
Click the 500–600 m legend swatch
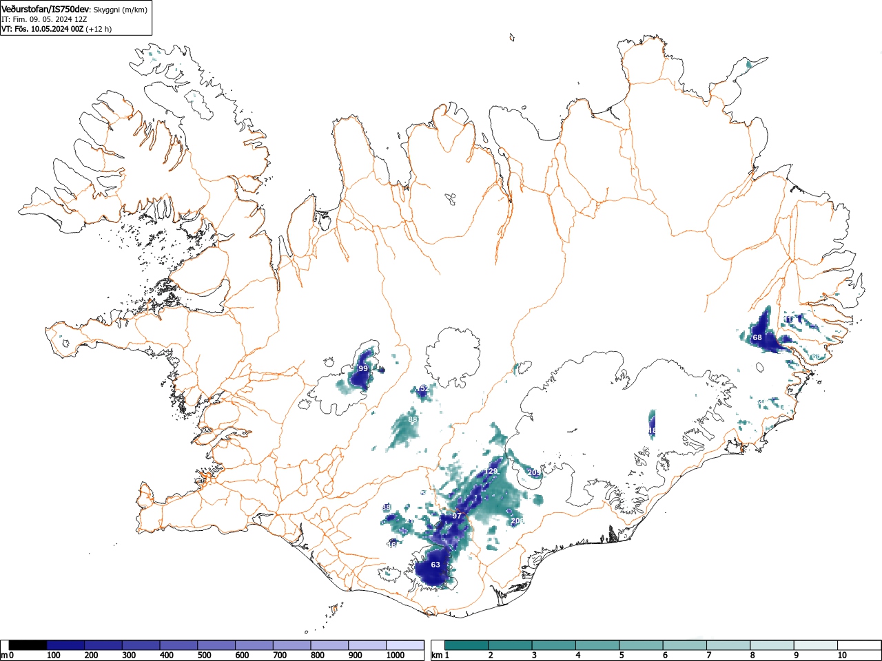point(216,645)
